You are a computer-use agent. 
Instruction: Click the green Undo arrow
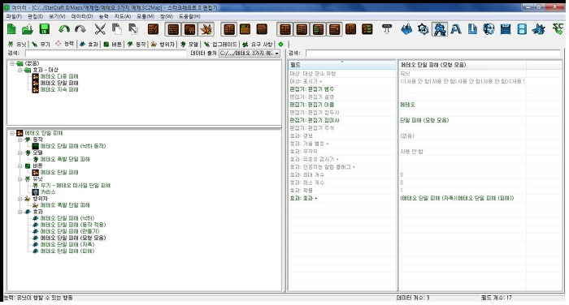[x=64, y=29]
